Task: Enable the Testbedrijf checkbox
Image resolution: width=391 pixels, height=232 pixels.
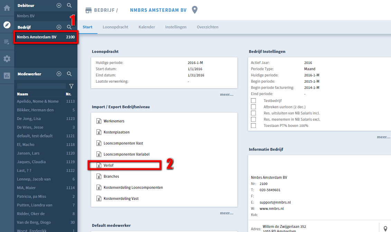Action: pyautogui.click(x=253, y=101)
